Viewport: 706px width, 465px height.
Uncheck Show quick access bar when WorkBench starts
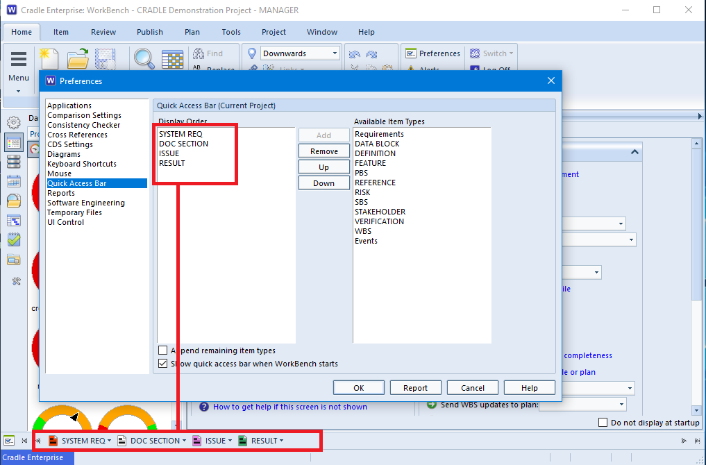(163, 363)
